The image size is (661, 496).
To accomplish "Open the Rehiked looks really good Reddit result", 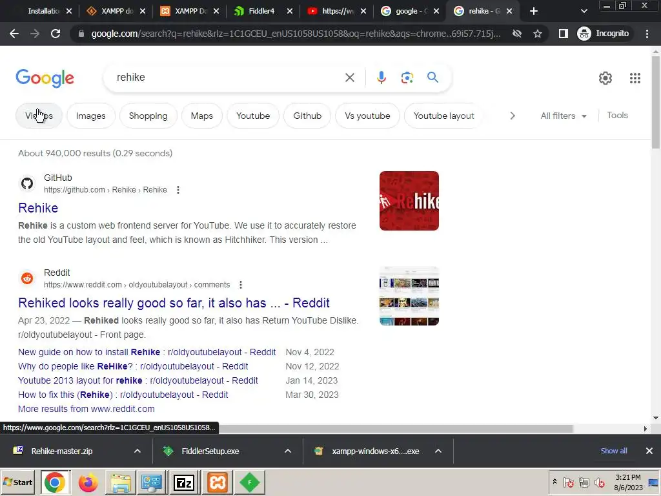I will [x=174, y=303].
